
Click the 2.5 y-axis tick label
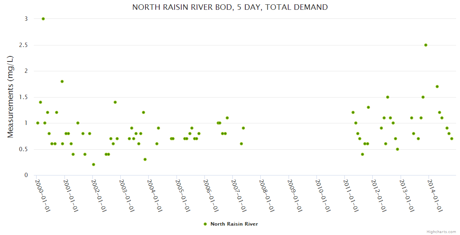point(24,45)
